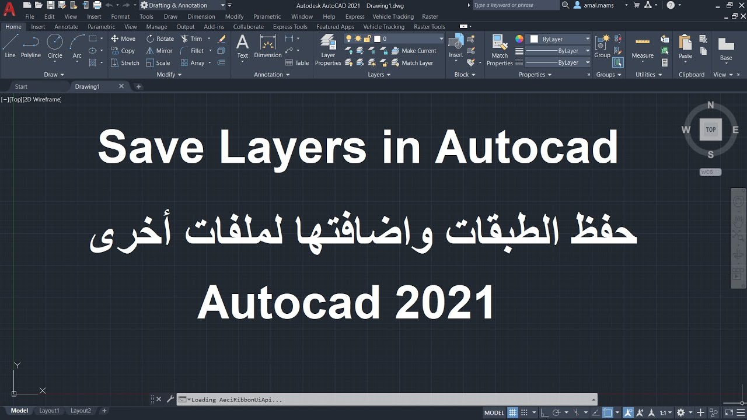Activate the Copy command
747x420 pixels.
pos(123,51)
